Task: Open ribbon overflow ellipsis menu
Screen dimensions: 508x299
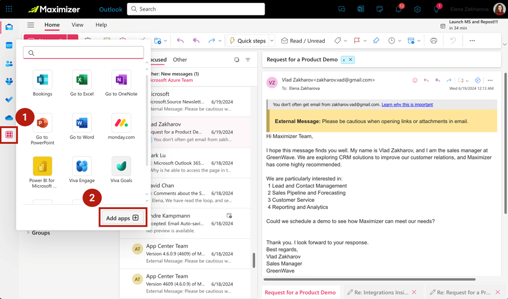Action: 472,41
